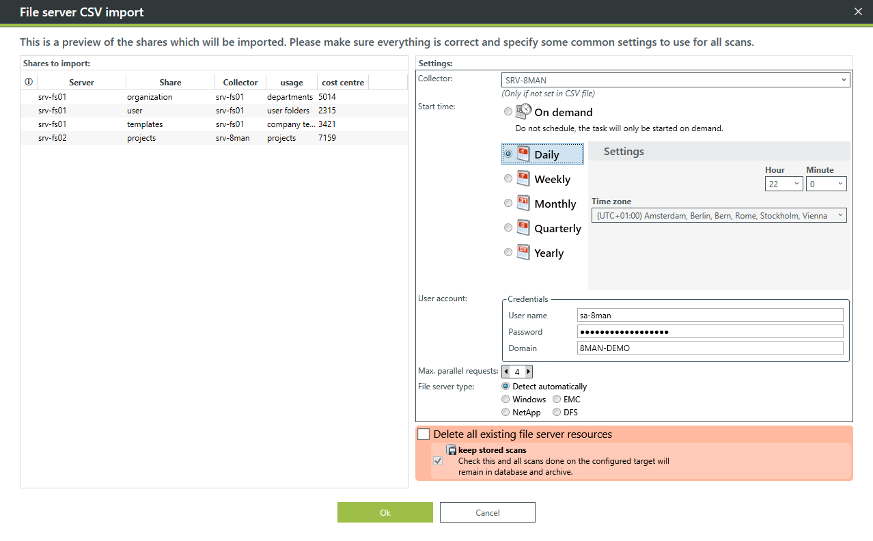
Task: Click the Weekly calendar icon
Action: coord(523,179)
